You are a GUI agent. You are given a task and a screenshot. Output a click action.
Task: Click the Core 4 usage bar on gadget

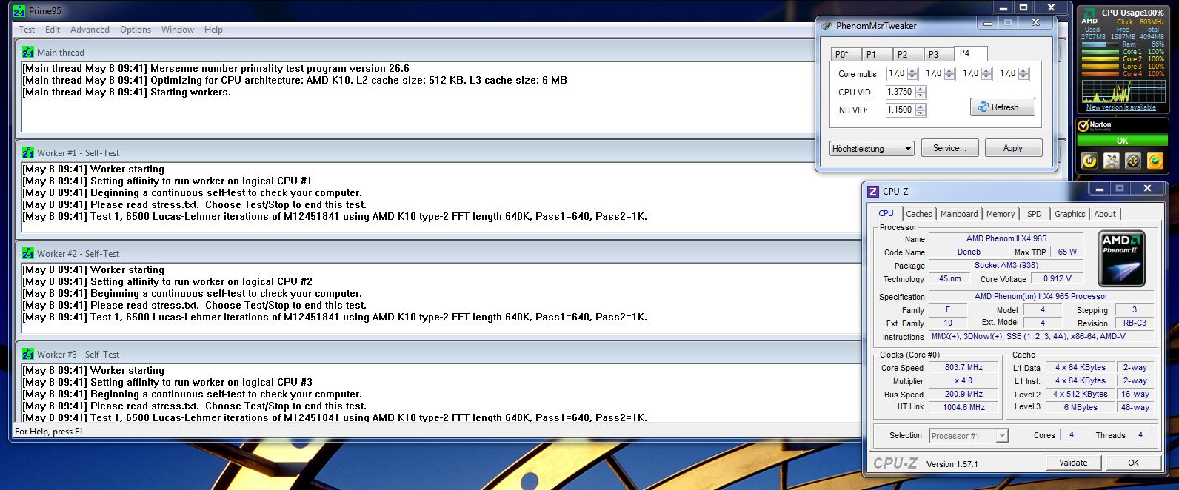point(1100,74)
